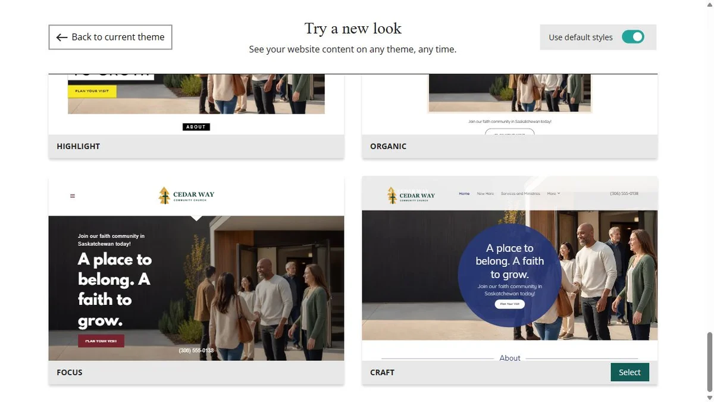Click the HIGHLIGHT theme name label
The height and width of the screenshot is (402, 714).
pyautogui.click(x=79, y=147)
